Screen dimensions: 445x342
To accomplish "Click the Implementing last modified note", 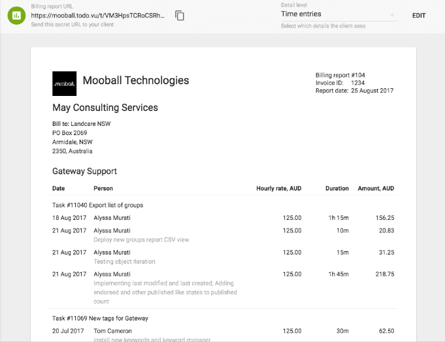I will click(165, 292).
